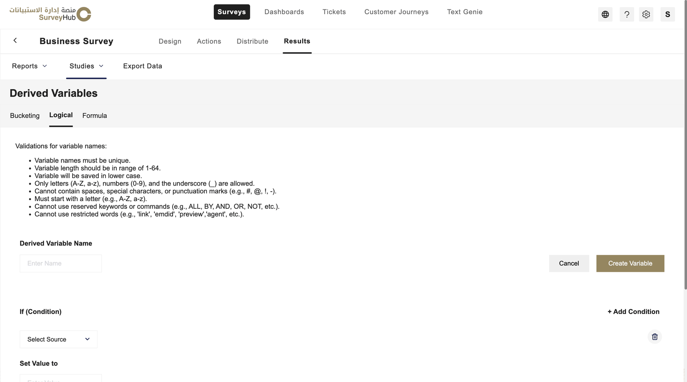Click the + Add Condition link

click(x=633, y=312)
